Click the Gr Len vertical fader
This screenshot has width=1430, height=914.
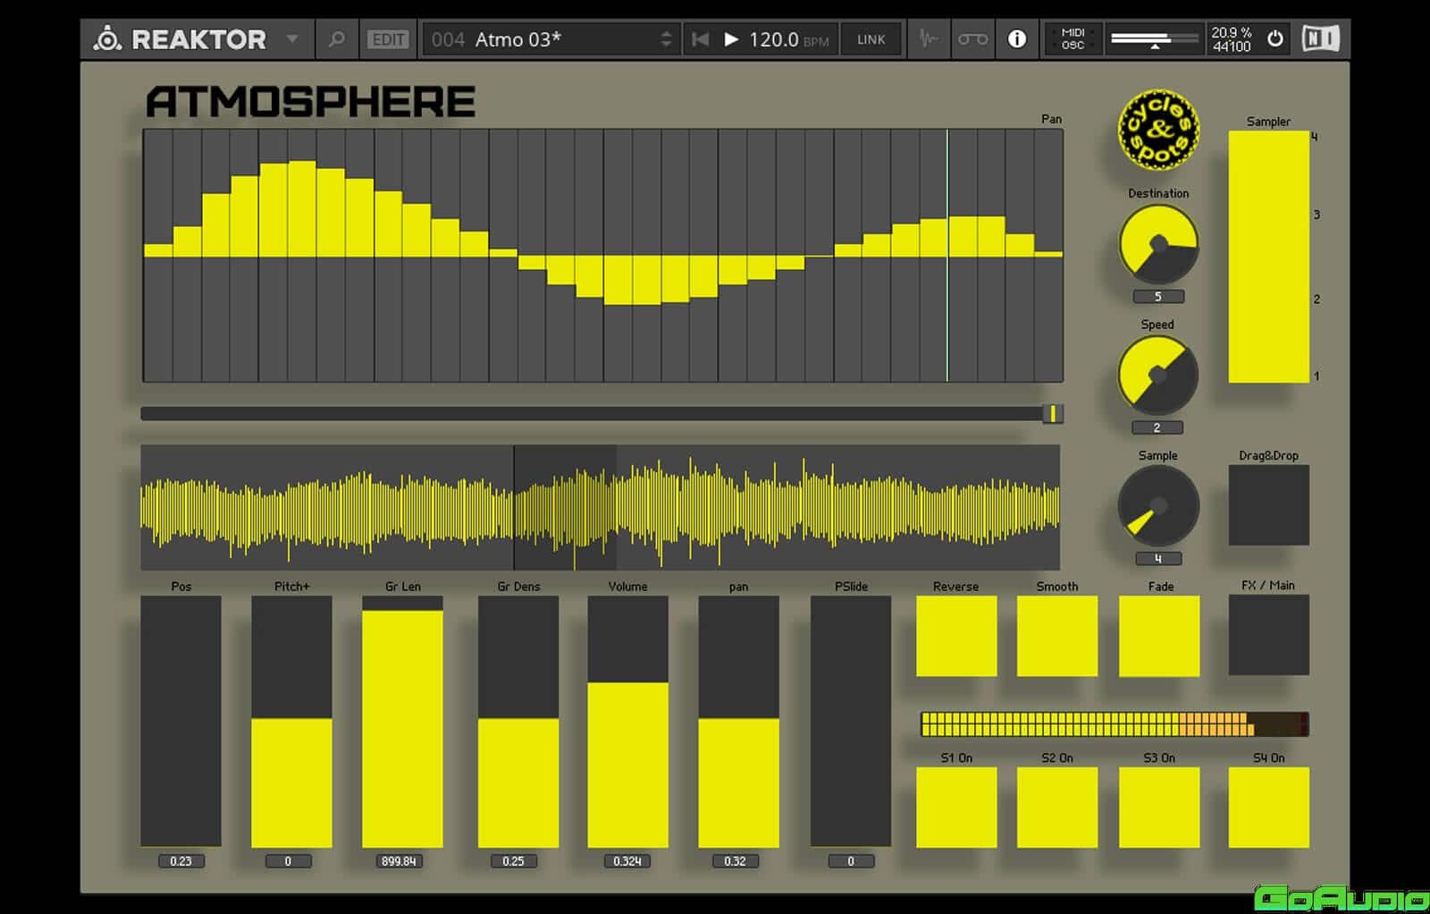click(x=402, y=721)
